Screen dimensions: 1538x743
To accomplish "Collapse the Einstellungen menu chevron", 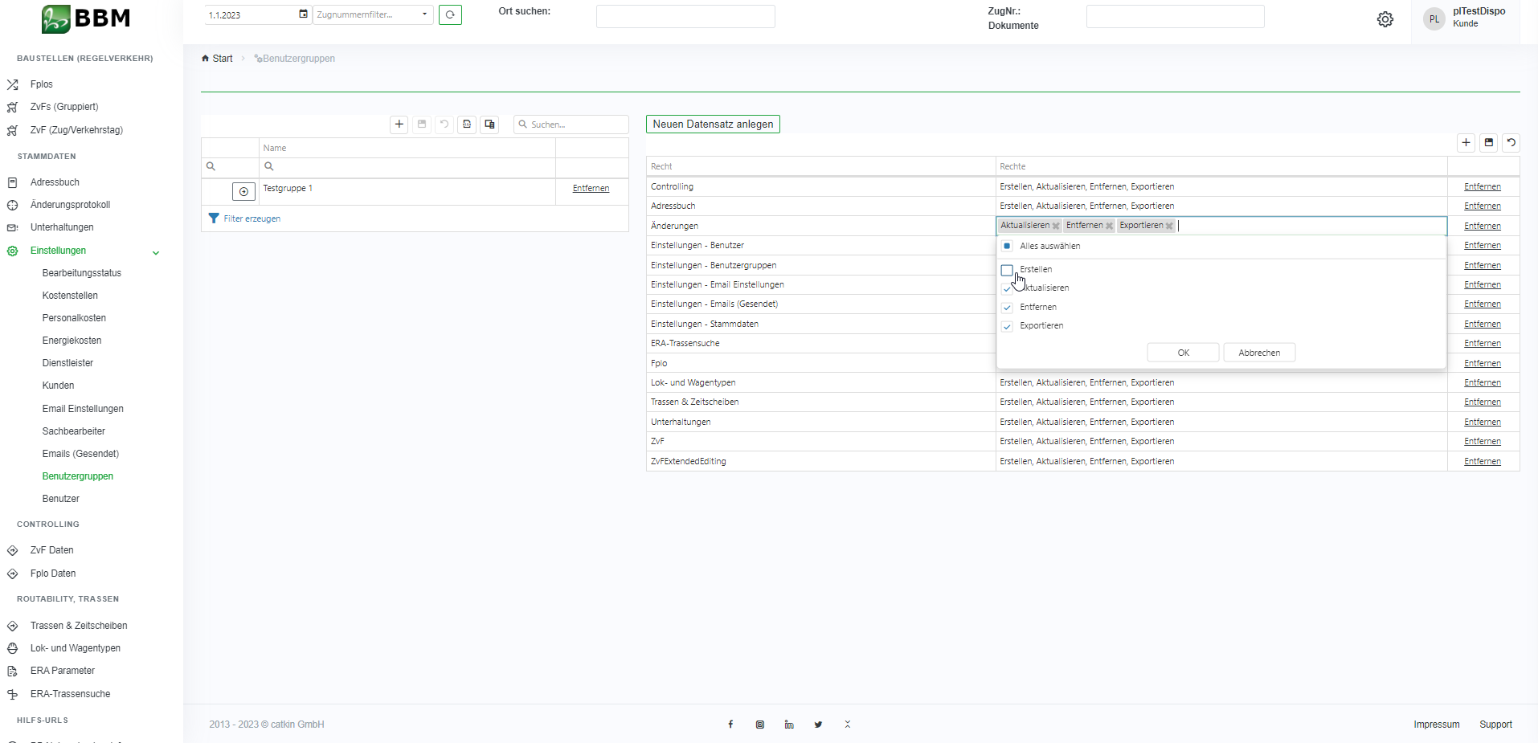I will (156, 252).
